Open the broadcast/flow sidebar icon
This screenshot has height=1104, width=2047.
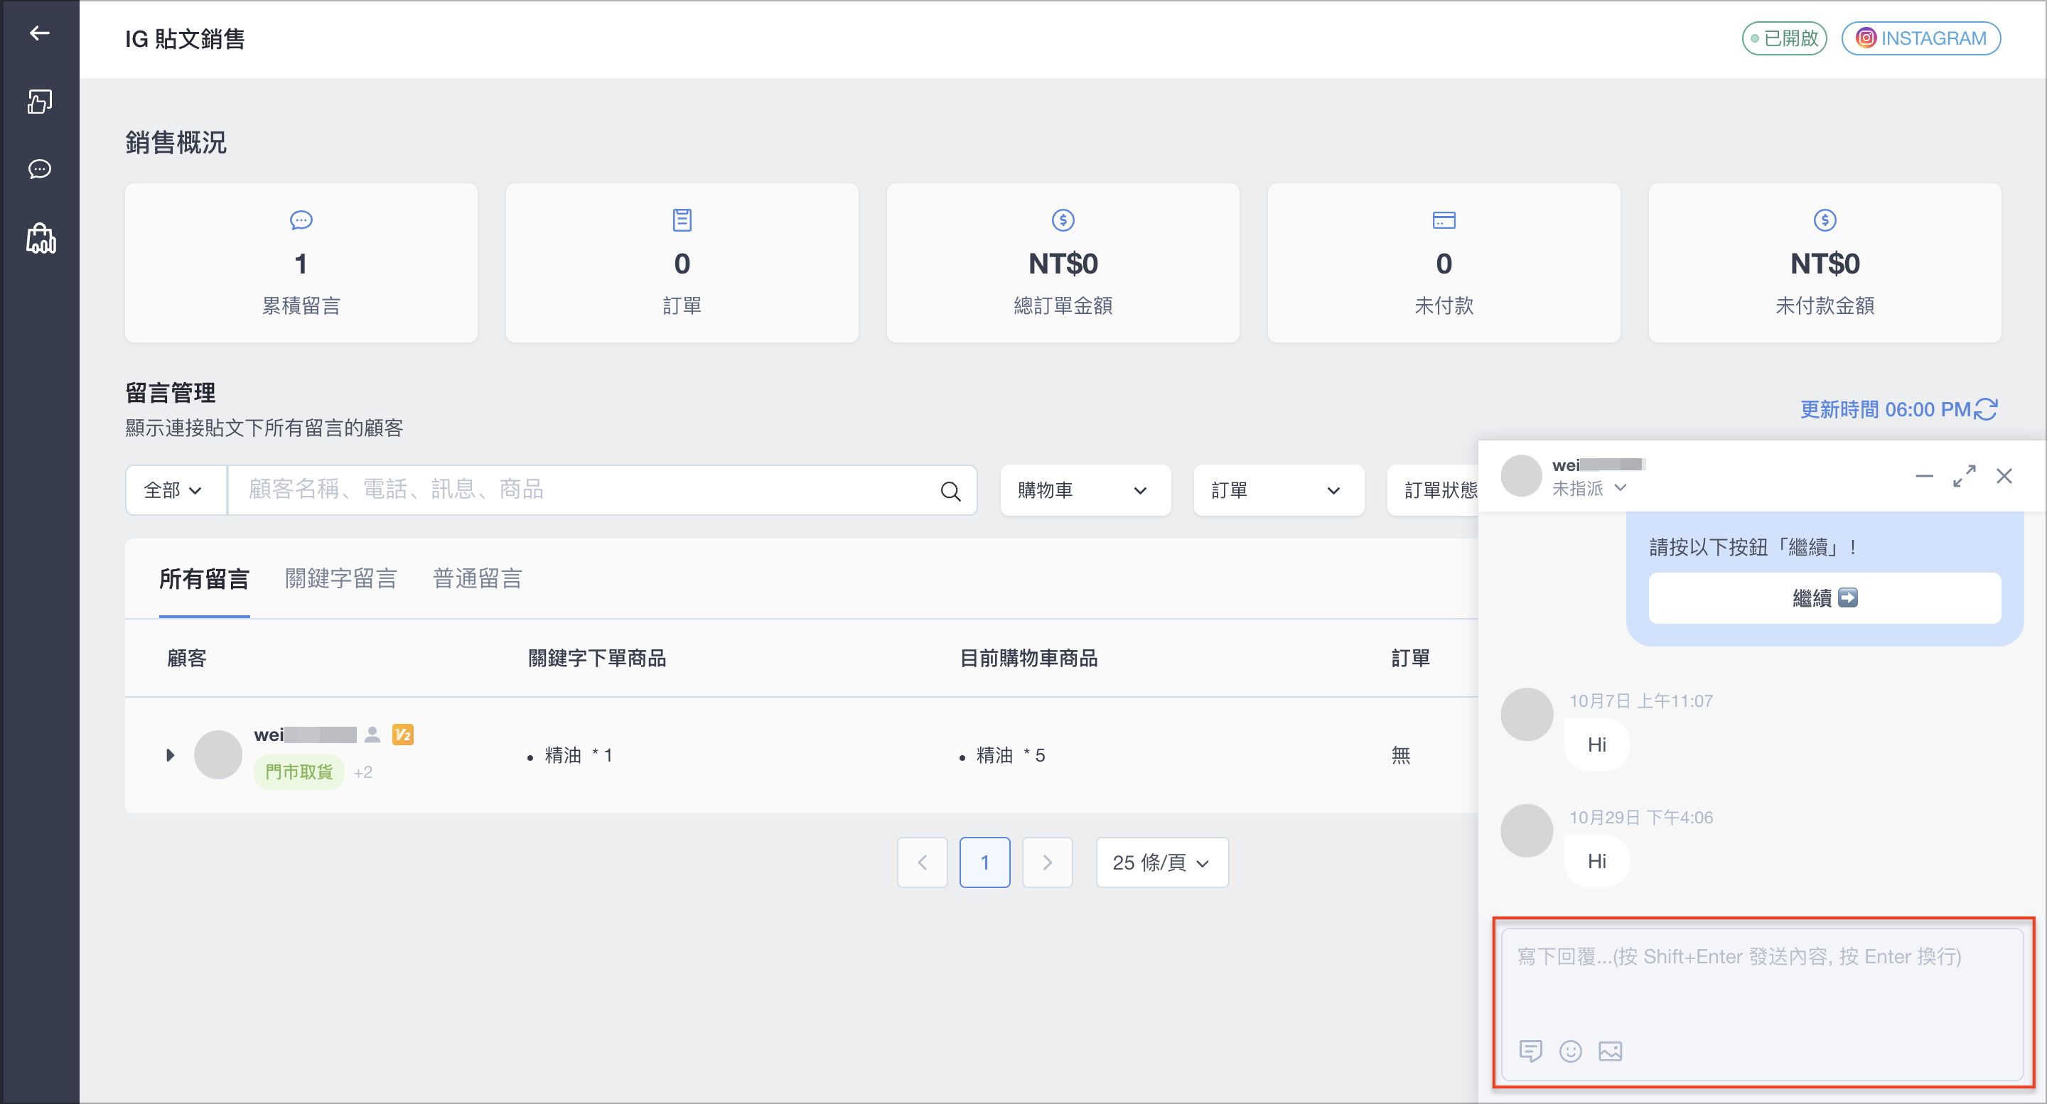(39, 101)
